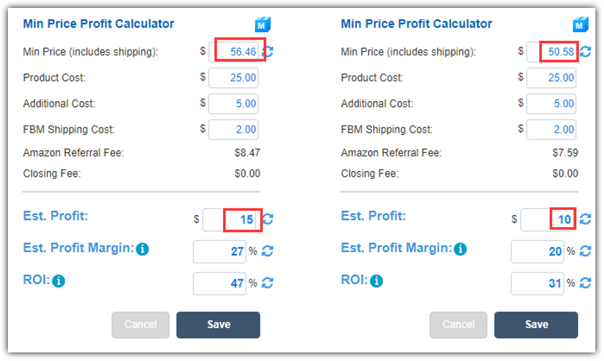Click the blue M cube icon in right calculator

coord(580,24)
